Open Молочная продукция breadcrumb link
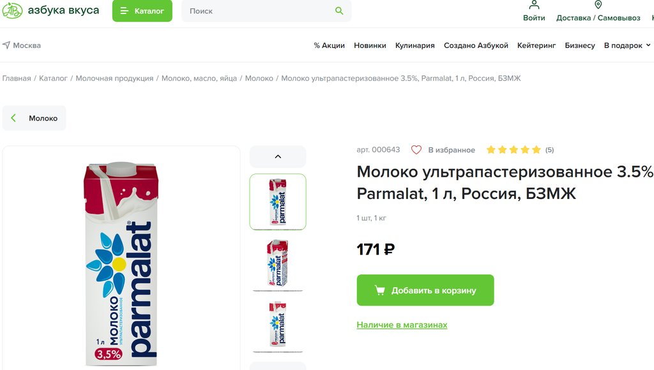The width and height of the screenshot is (654, 370). pos(114,78)
